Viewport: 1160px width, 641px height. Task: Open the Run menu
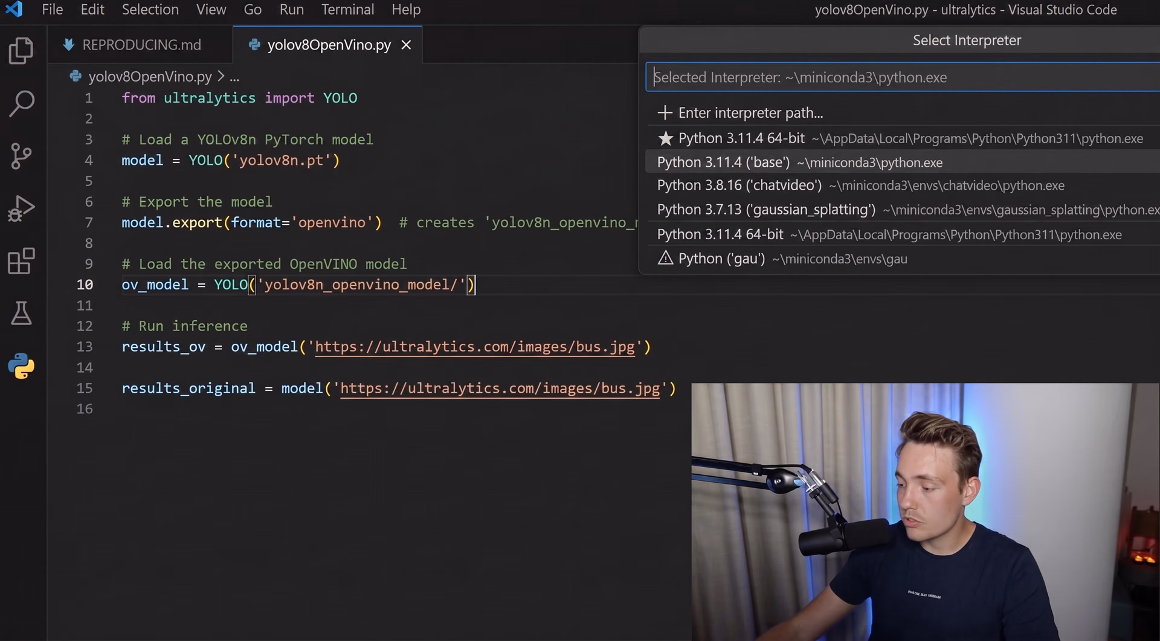(292, 10)
